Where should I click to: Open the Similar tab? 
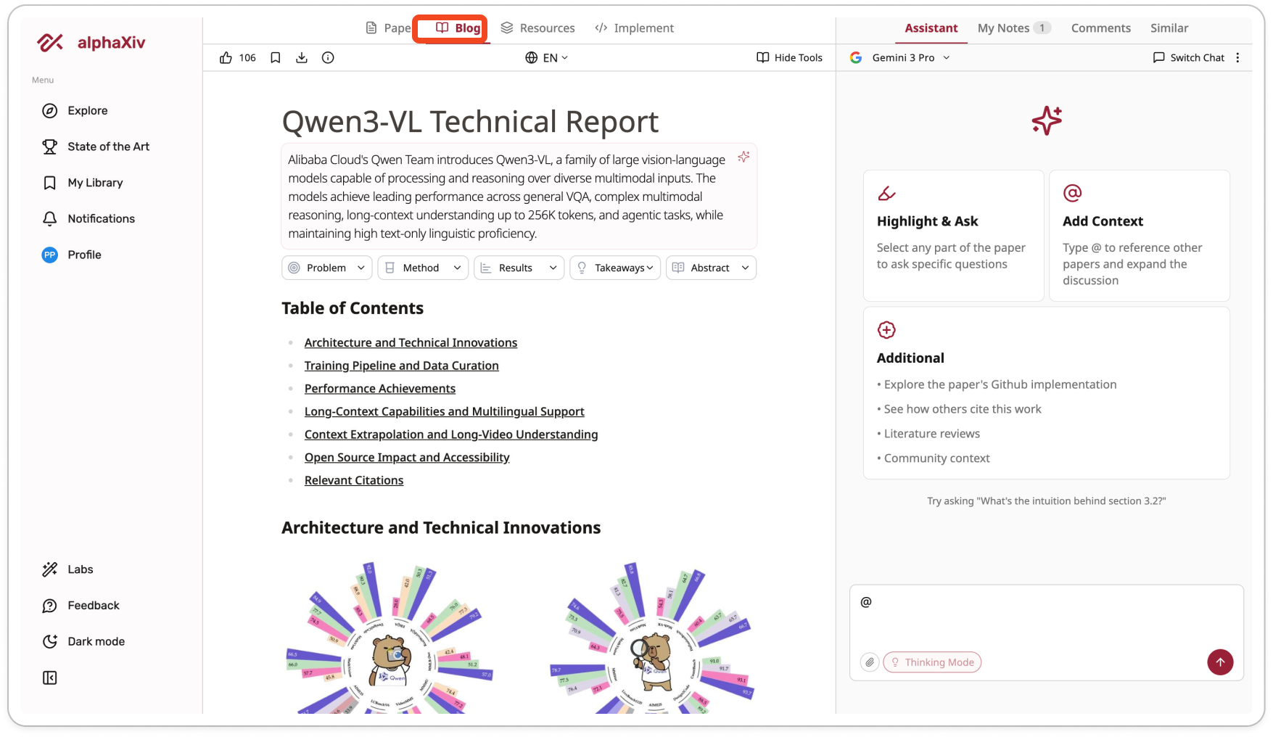[1169, 28]
